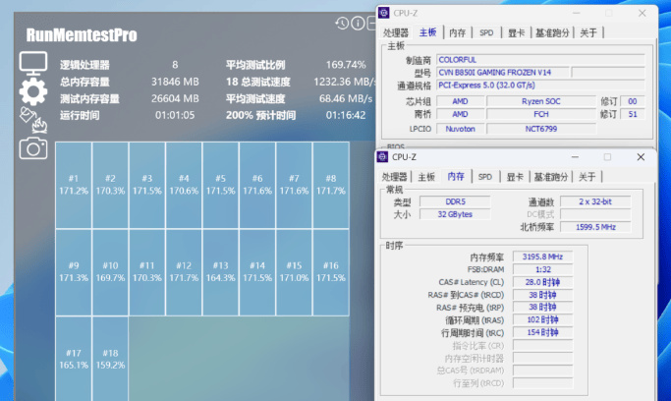
Task: Open the history clock icon in RunMemtestPro
Action: (342, 24)
